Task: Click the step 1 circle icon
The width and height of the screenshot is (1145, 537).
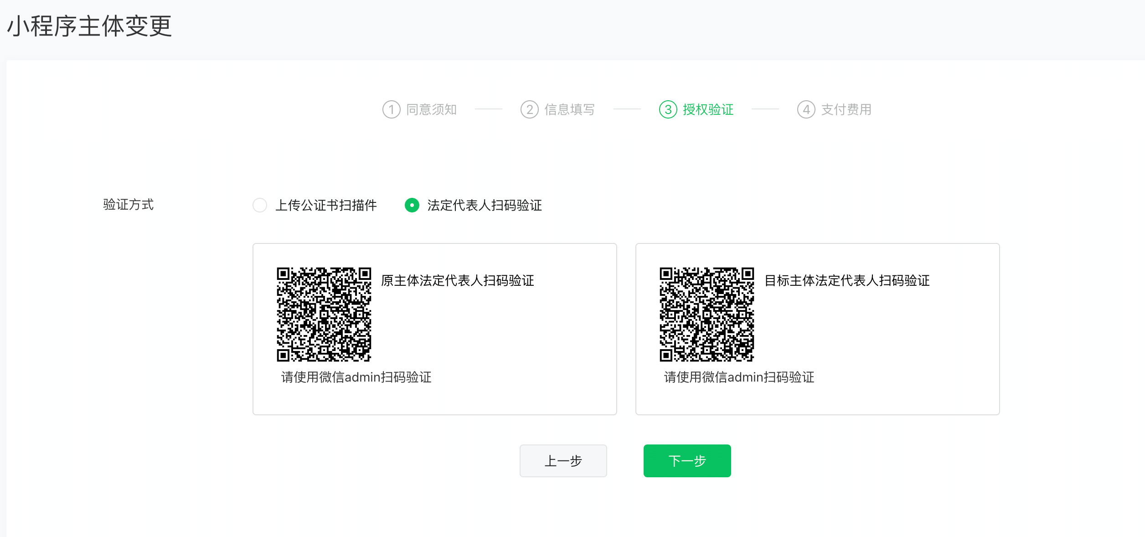Action: pyautogui.click(x=391, y=109)
